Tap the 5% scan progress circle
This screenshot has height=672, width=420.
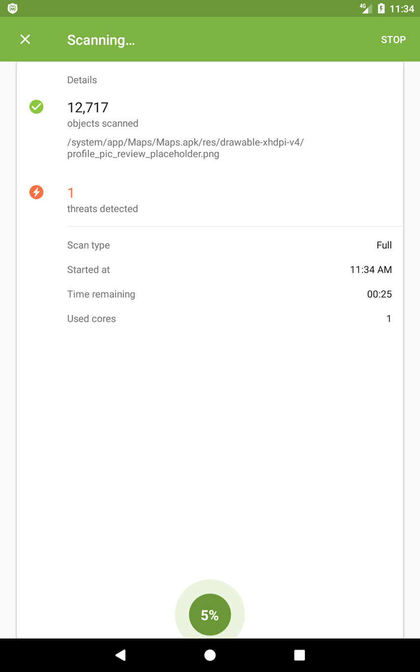pyautogui.click(x=210, y=614)
